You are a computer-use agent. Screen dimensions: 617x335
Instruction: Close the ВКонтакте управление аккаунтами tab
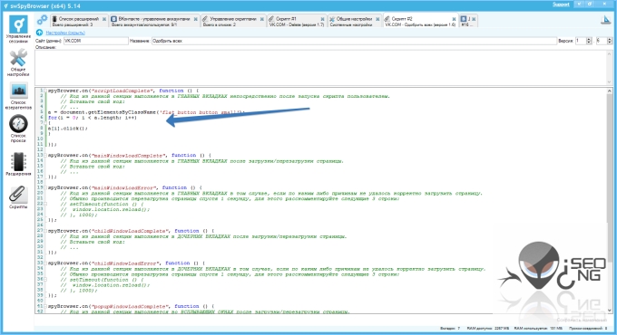tap(196, 19)
